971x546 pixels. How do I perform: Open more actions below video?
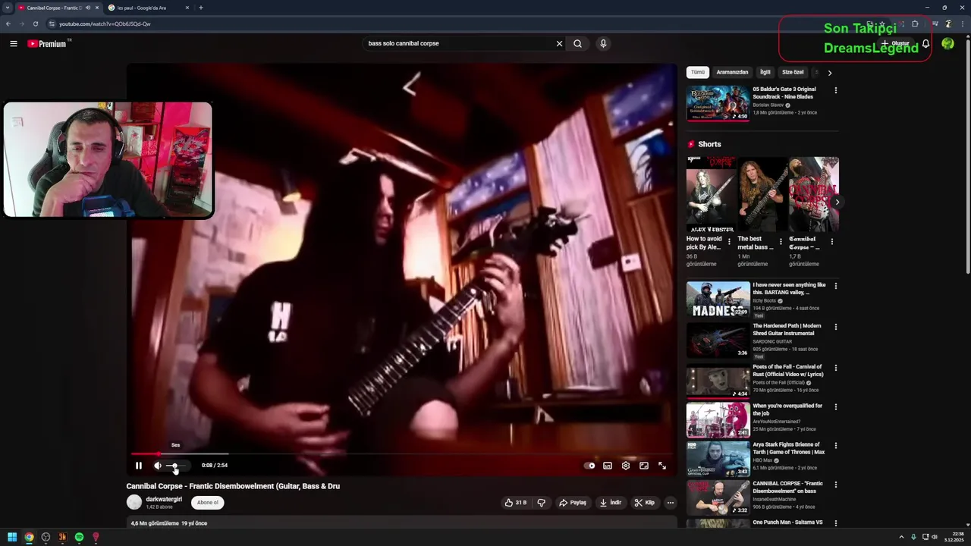pos(670,502)
